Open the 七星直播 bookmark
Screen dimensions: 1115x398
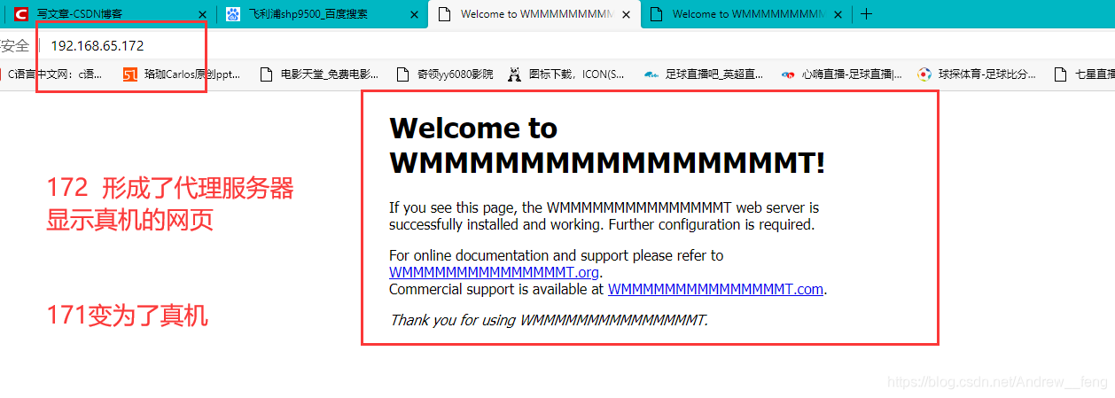click(x=1083, y=74)
